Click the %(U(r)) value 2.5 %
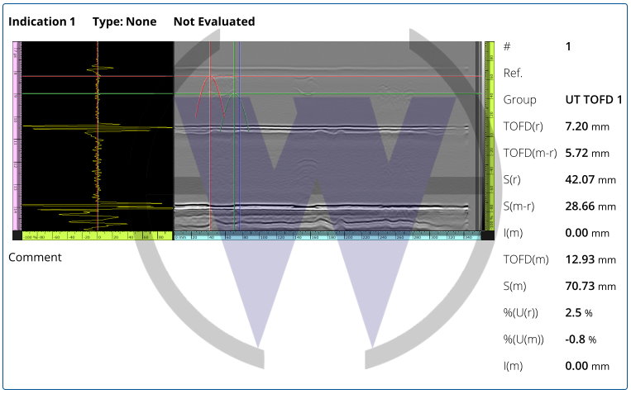This screenshot has width=631, height=394. [579, 313]
